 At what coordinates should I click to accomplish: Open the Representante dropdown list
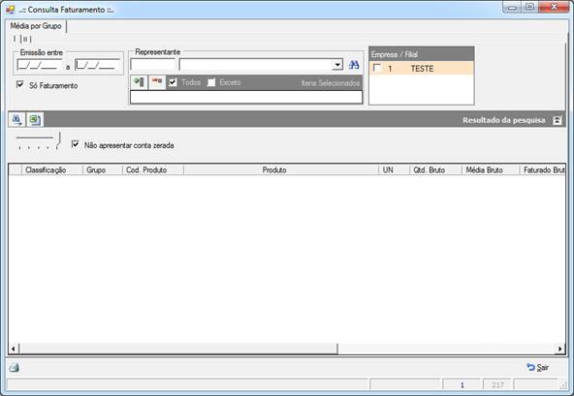point(337,65)
